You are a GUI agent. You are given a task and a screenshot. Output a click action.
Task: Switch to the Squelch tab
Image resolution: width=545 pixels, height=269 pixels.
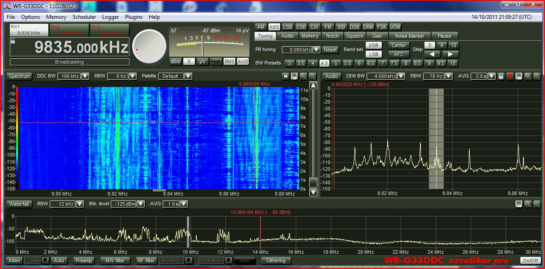pos(355,36)
